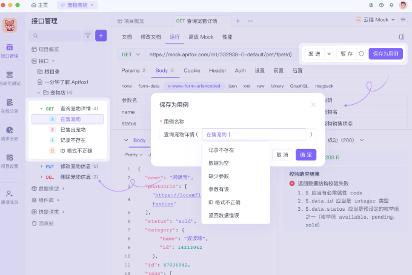Switch to the 修改文档 tab
Viewport: 412px width, 275px height.
(x=150, y=37)
